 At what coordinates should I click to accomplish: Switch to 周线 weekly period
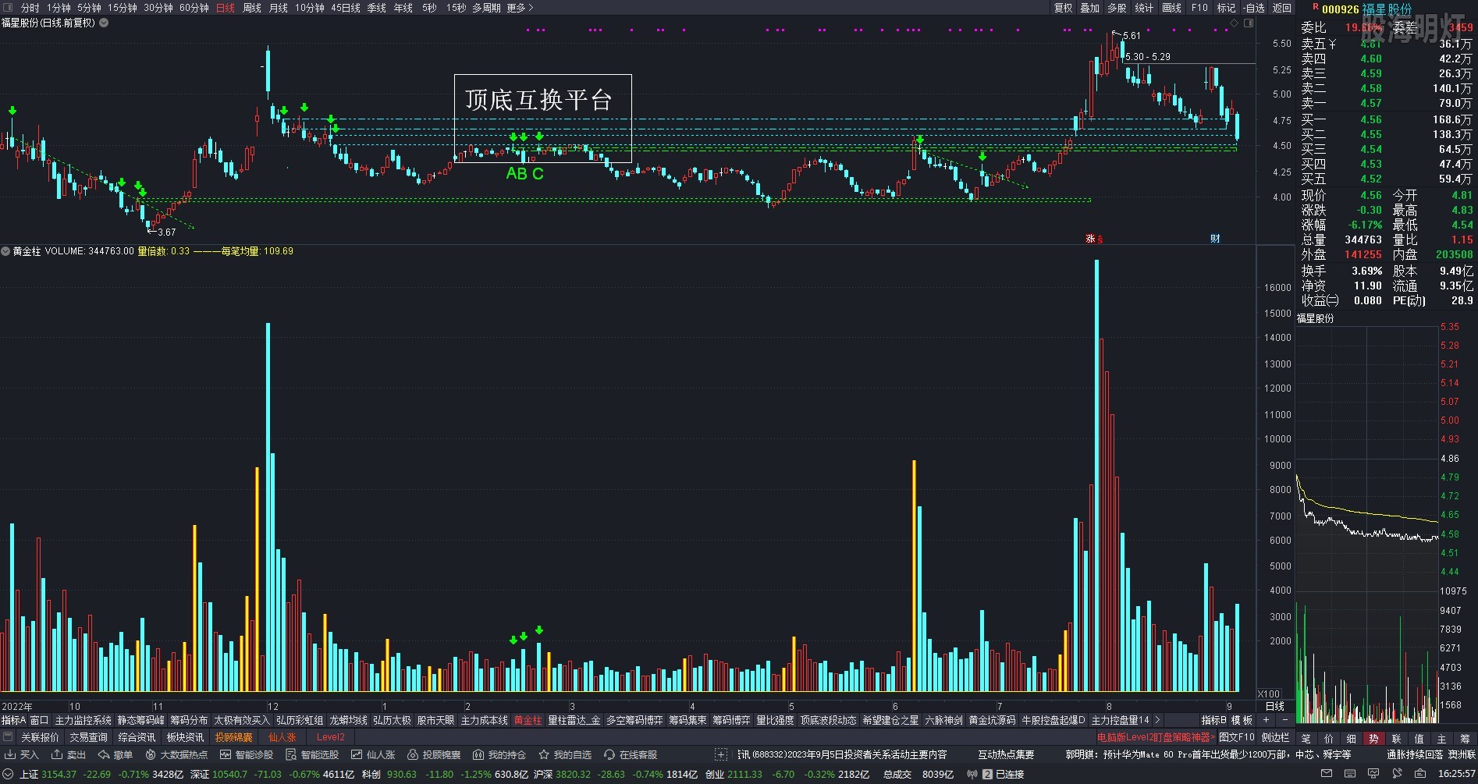click(x=251, y=8)
